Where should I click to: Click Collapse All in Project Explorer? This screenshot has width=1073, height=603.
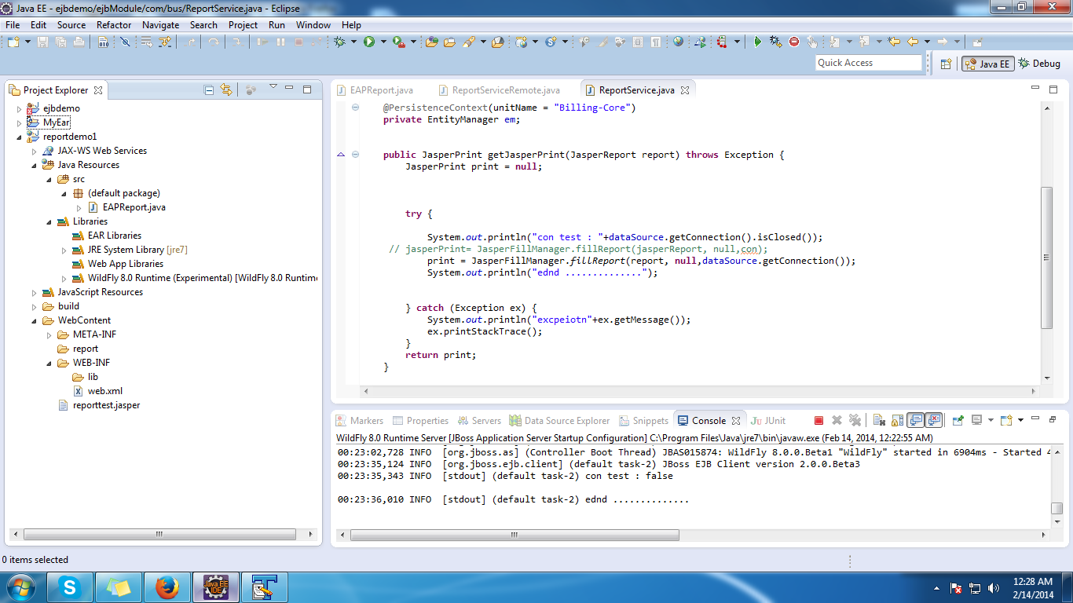[x=209, y=90]
